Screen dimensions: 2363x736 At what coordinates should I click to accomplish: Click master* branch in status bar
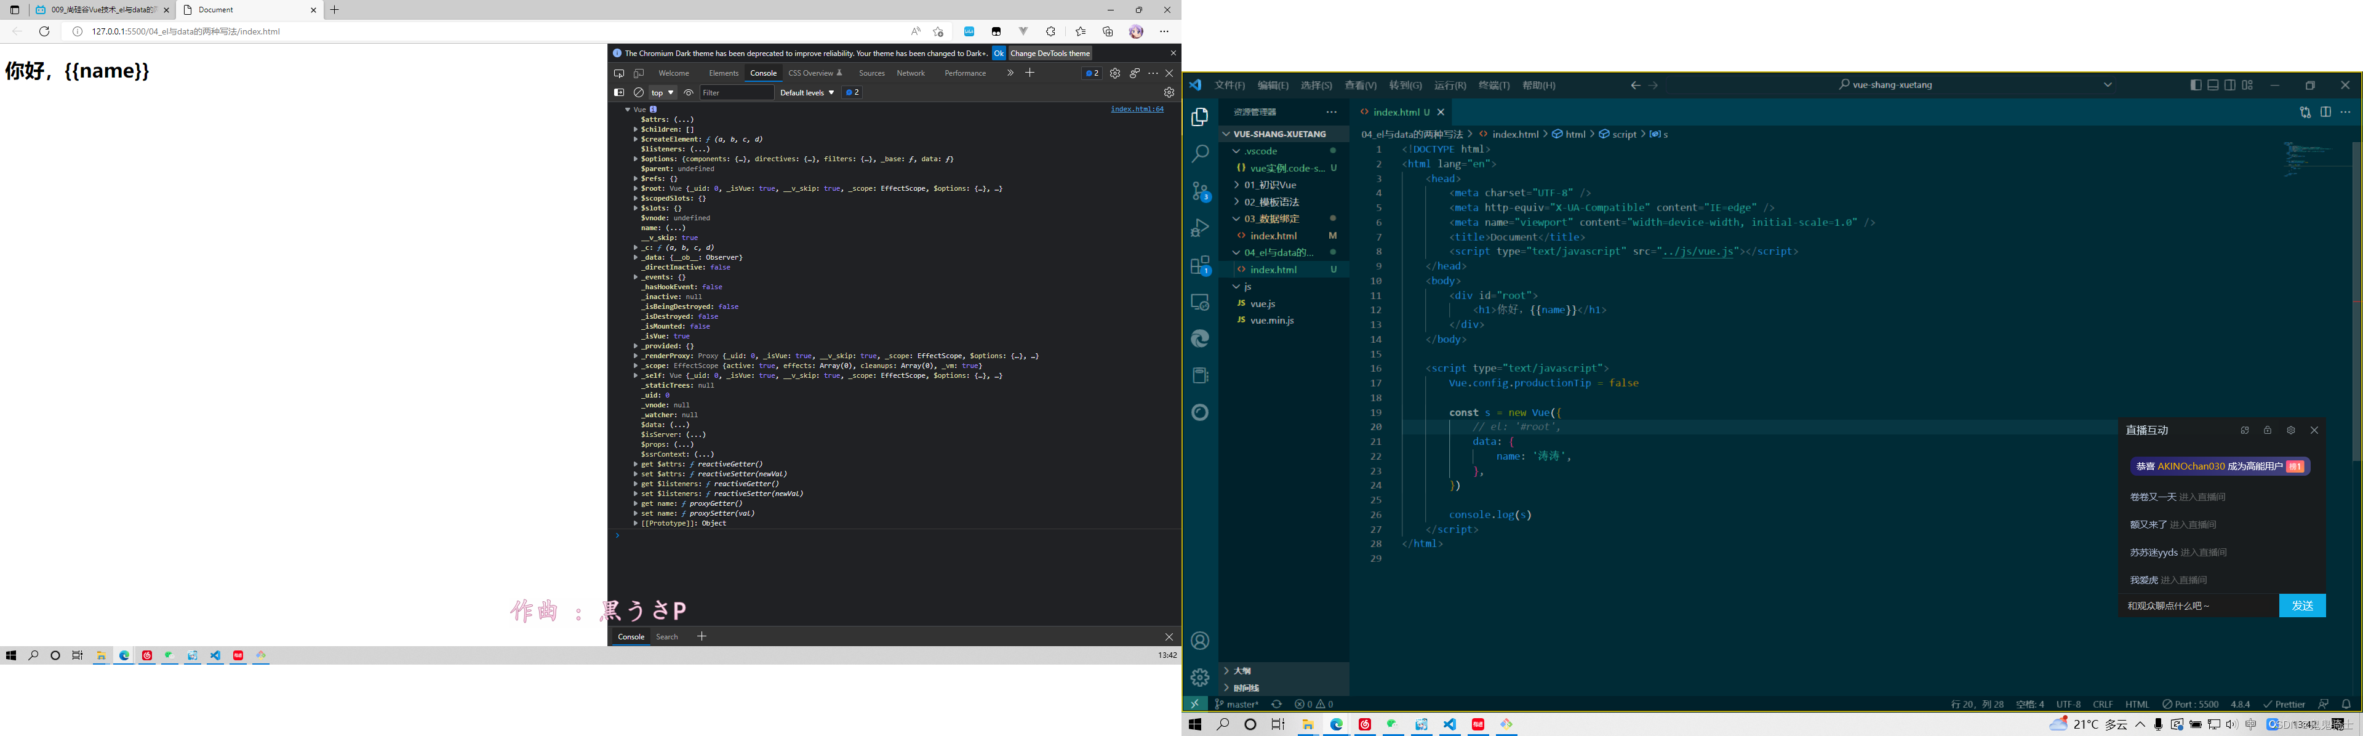[x=1236, y=704]
